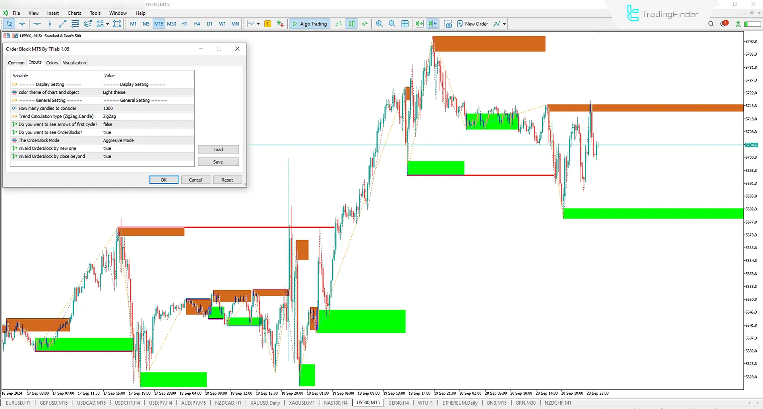Select the trendline drawing tool
This screenshot has width=763, height=409.
(x=62, y=24)
